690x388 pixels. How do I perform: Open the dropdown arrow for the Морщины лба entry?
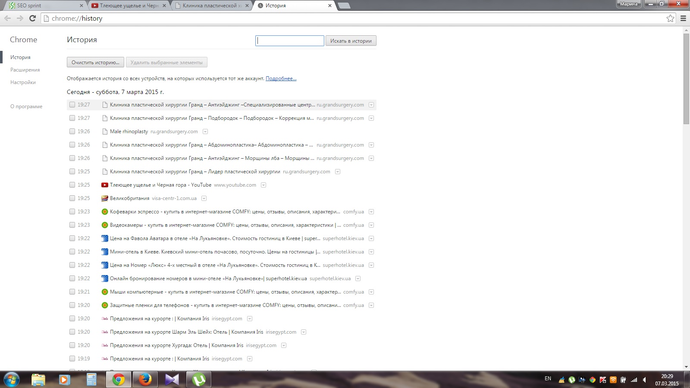(371, 158)
